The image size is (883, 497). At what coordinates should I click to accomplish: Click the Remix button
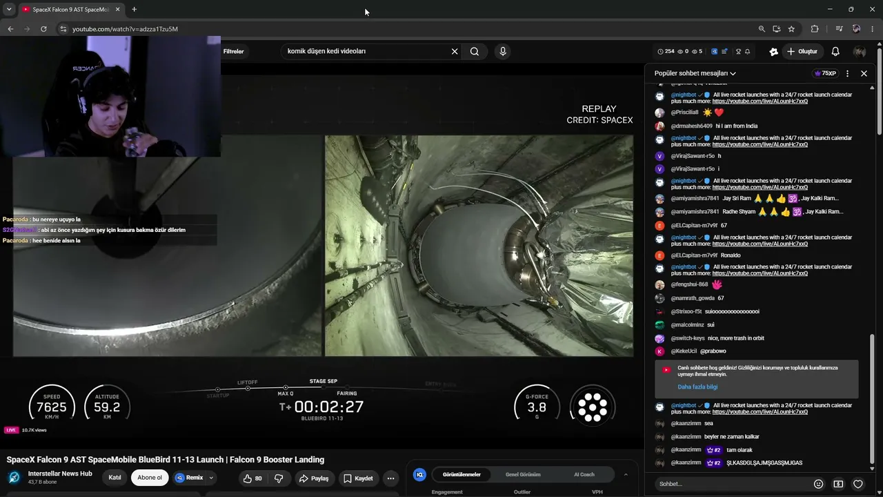(x=190, y=478)
